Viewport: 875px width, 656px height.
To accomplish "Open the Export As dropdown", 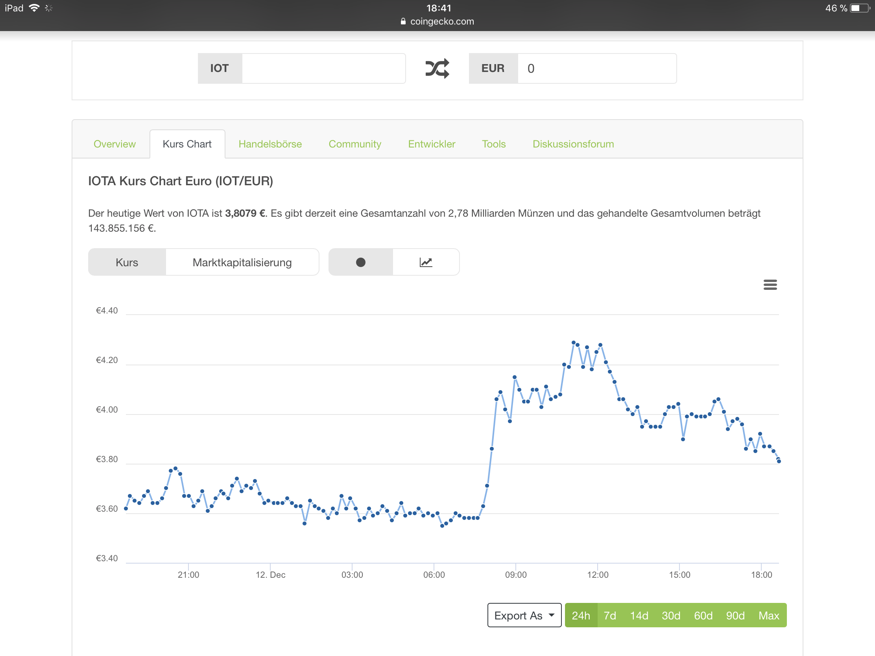I will tap(524, 615).
